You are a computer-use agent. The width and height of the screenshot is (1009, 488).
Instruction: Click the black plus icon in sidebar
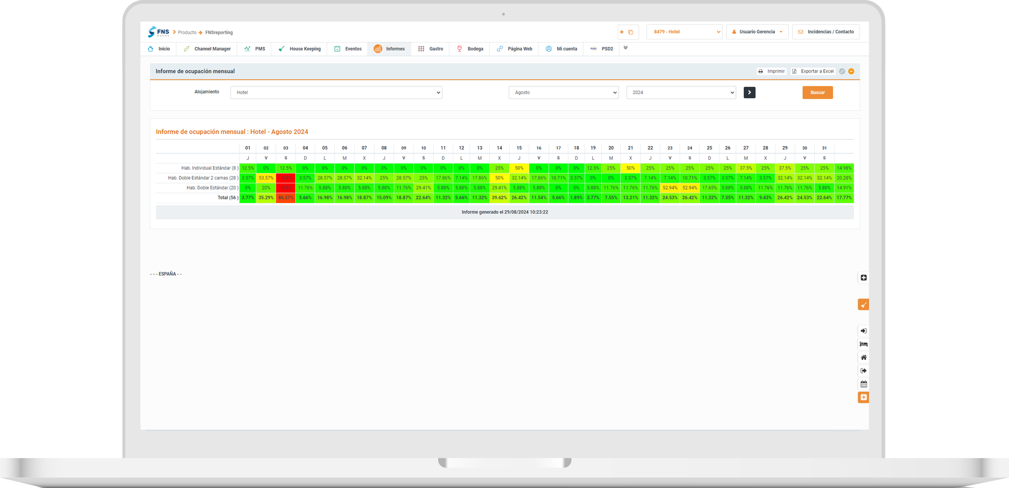863,278
